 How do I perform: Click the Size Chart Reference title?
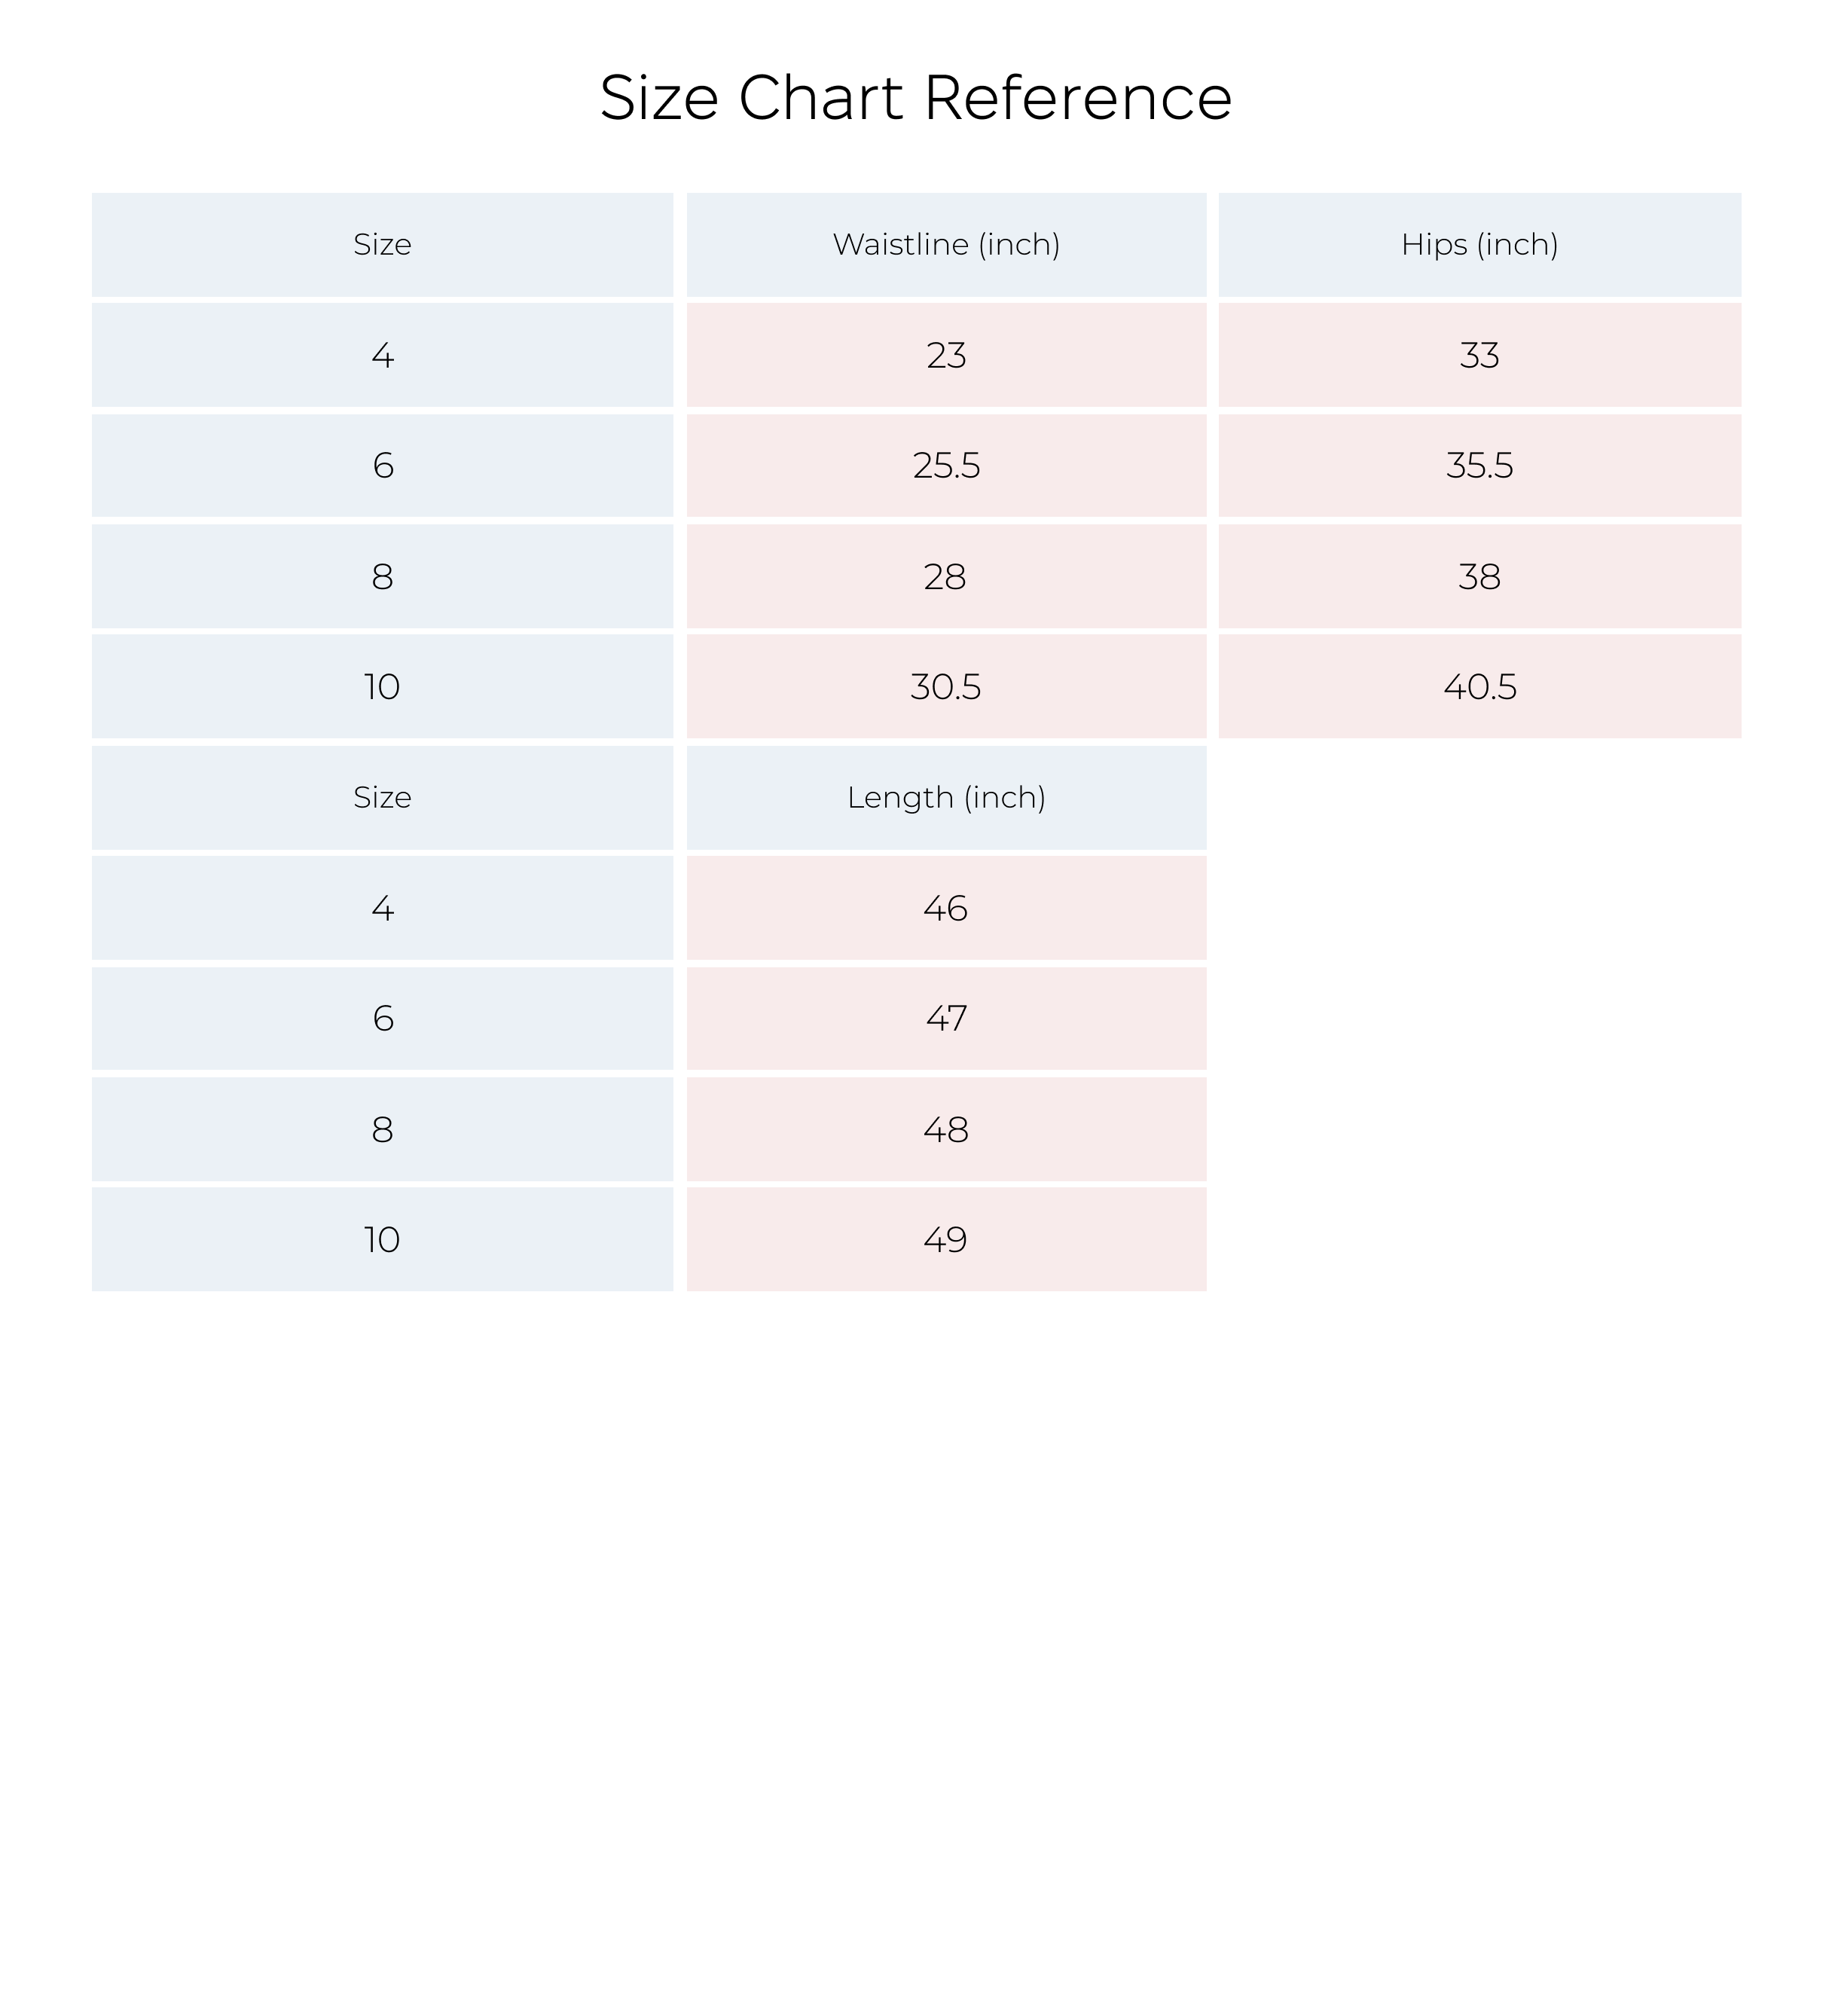click(x=915, y=98)
